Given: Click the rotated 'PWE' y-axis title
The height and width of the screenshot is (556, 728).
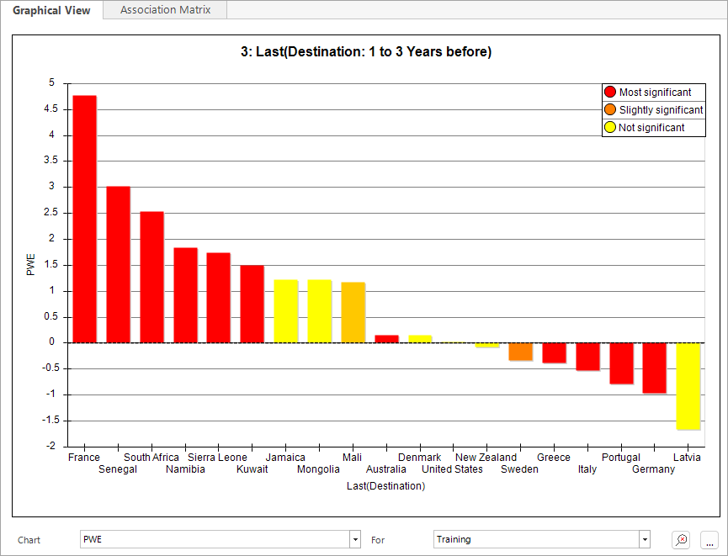Looking at the screenshot, I should point(31,264).
